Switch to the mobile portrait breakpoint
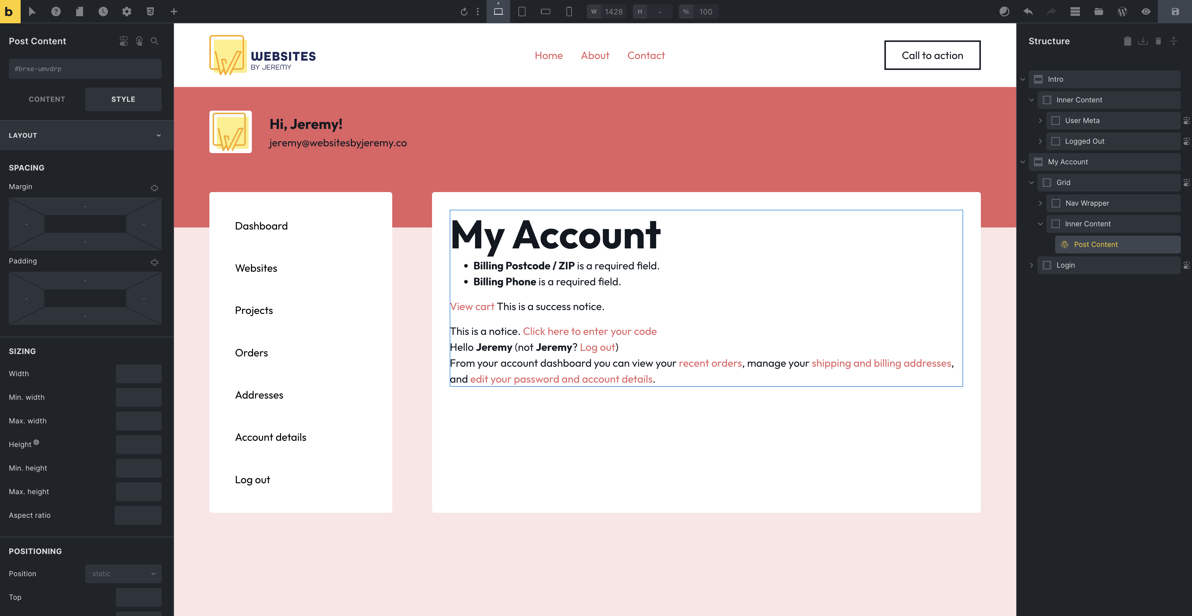This screenshot has height=616, width=1192. (569, 12)
